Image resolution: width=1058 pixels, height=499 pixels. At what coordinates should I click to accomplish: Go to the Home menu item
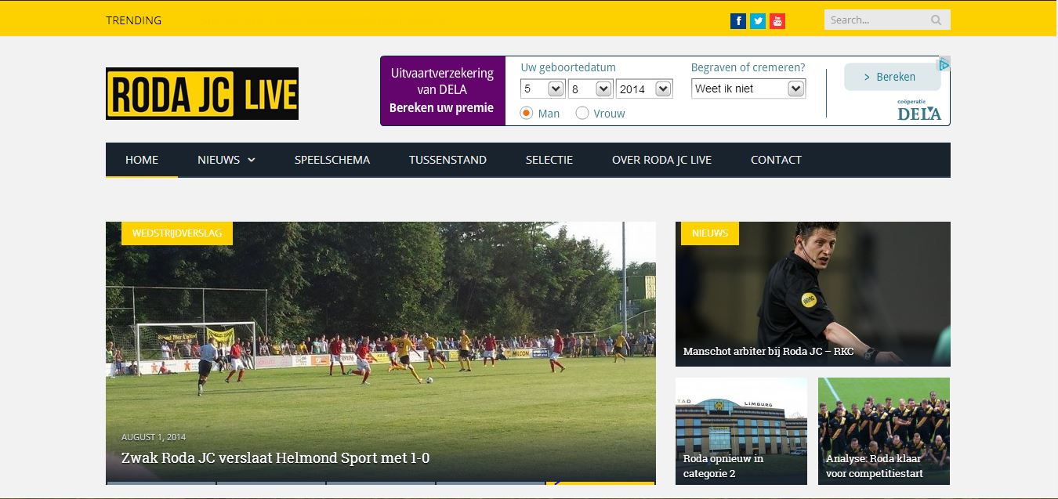(x=142, y=160)
